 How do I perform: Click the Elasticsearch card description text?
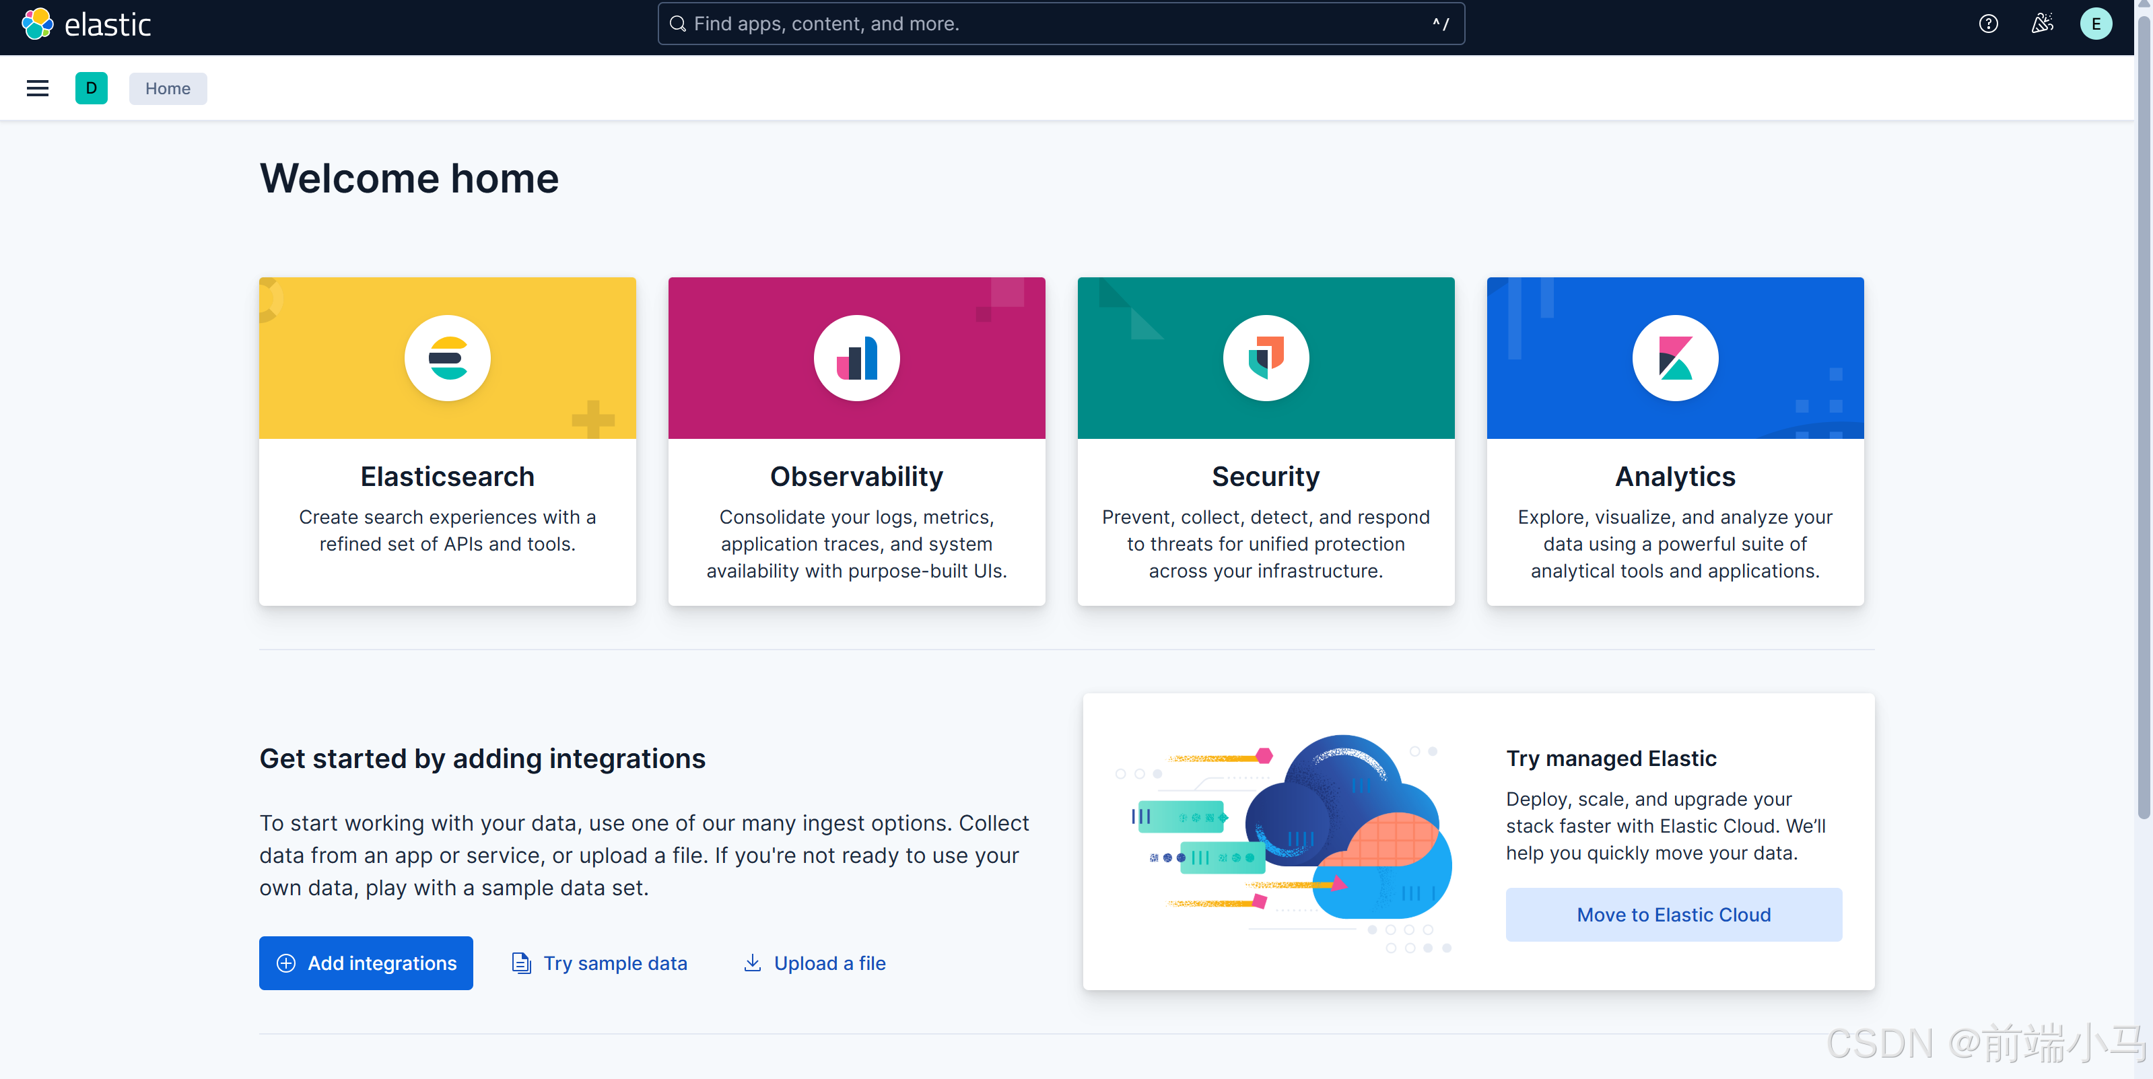pos(447,530)
